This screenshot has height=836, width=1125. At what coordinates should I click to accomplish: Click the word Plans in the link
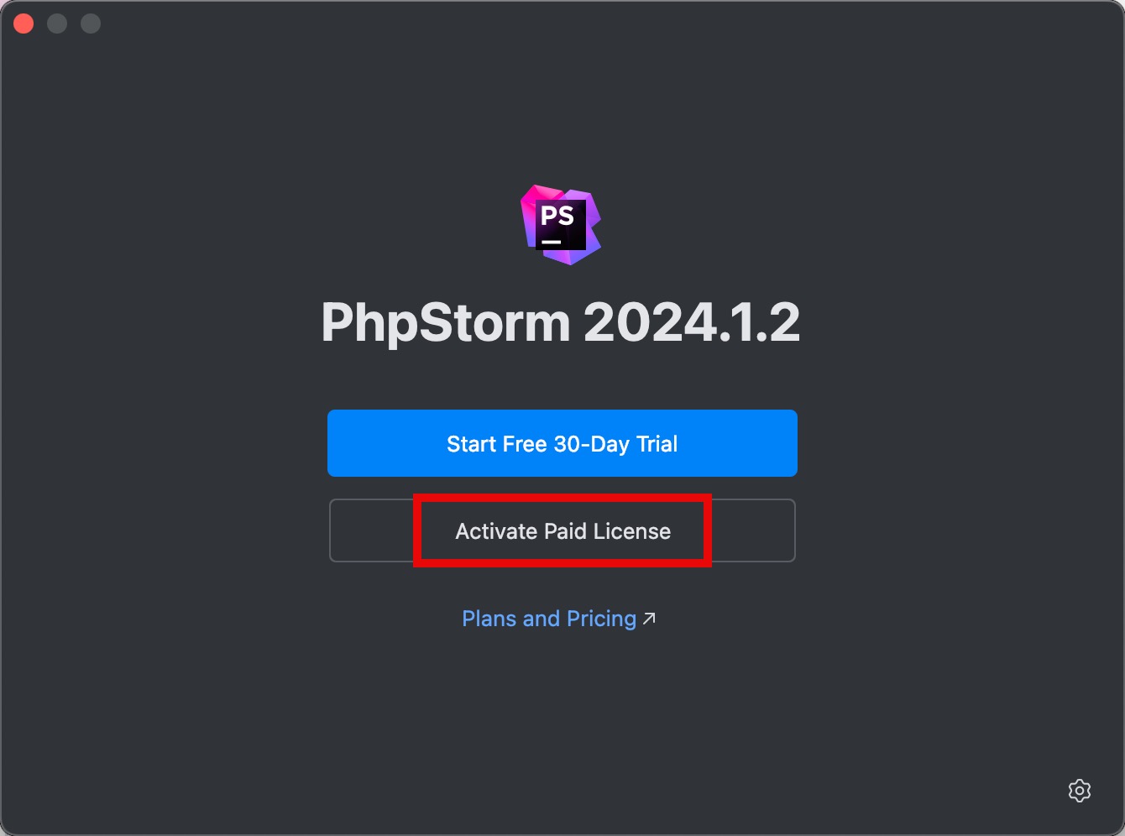click(x=489, y=619)
